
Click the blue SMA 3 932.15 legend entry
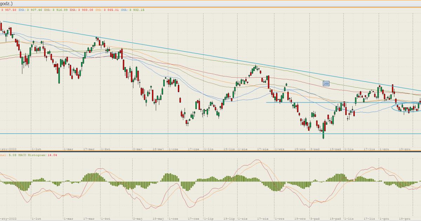tap(133, 10)
